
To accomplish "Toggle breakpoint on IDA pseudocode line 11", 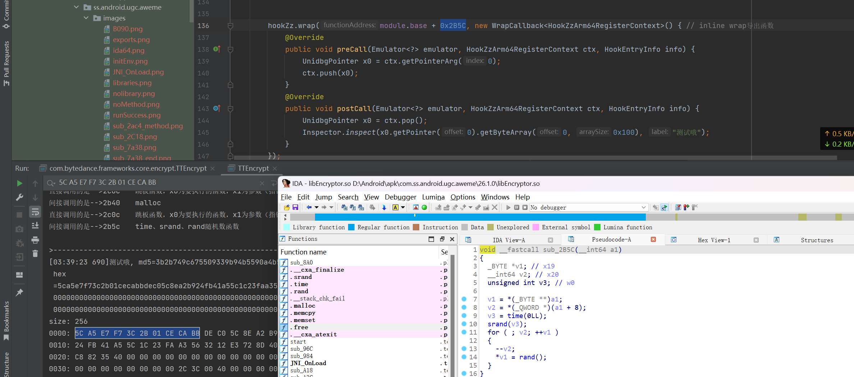I will pos(464,332).
